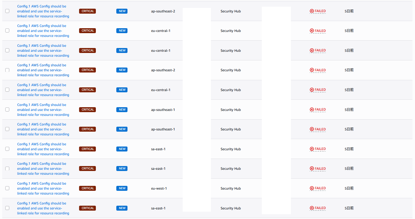The height and width of the screenshot is (219, 415).
Task: Check the box for the first eu-central-1 finding
Action: pos(7,31)
